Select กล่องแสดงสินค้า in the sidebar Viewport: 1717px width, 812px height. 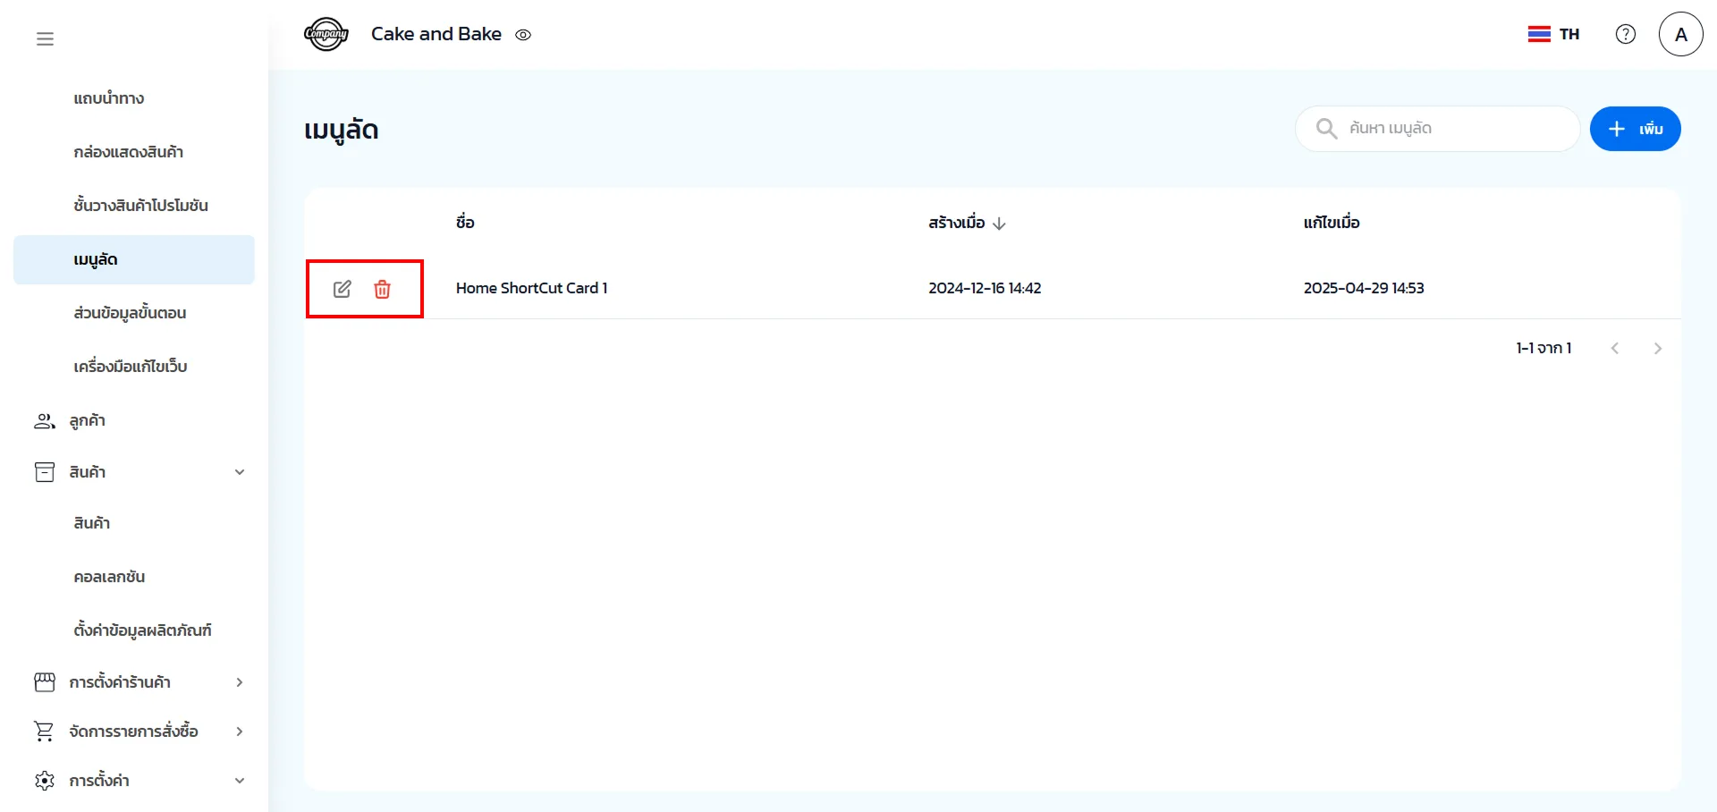[x=128, y=152]
